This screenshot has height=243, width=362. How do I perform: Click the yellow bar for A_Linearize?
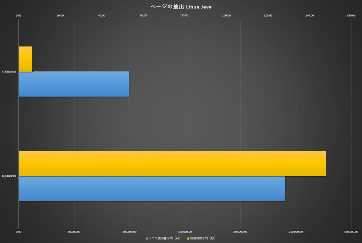25,59
